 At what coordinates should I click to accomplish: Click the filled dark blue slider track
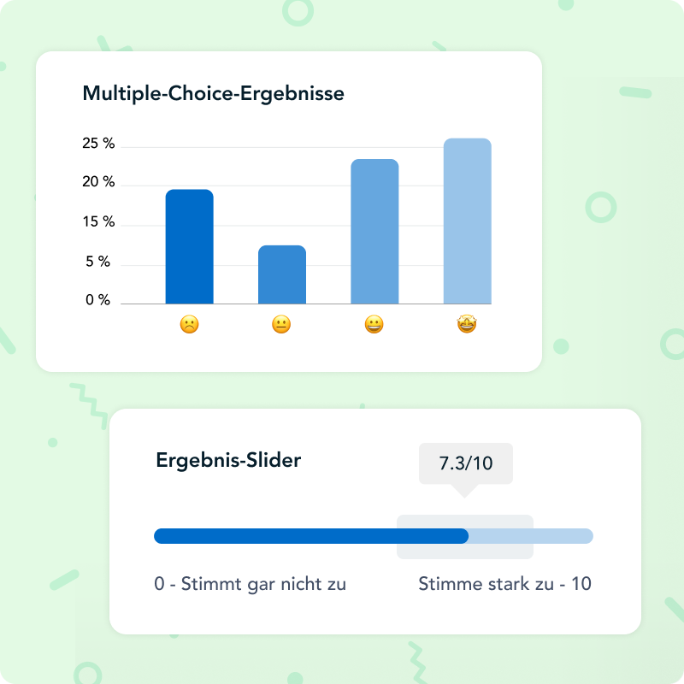click(310, 536)
